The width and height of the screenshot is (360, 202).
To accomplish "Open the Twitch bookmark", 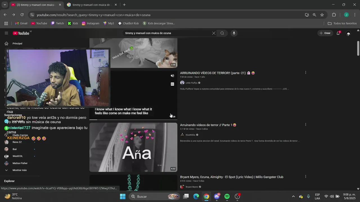I will 57,23.
